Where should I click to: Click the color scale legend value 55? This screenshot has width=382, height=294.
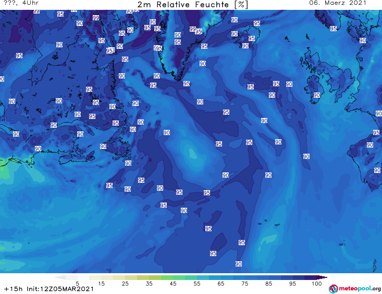pos(197,284)
